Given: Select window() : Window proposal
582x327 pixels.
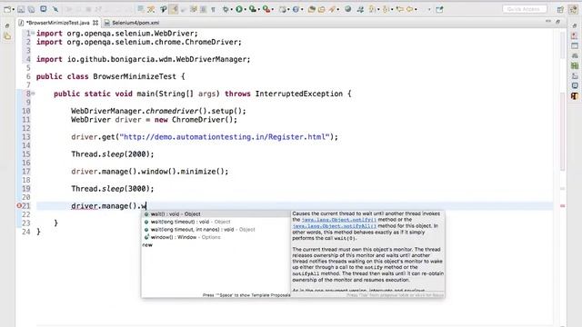Looking at the screenshot, I should pyautogui.click(x=216, y=237).
